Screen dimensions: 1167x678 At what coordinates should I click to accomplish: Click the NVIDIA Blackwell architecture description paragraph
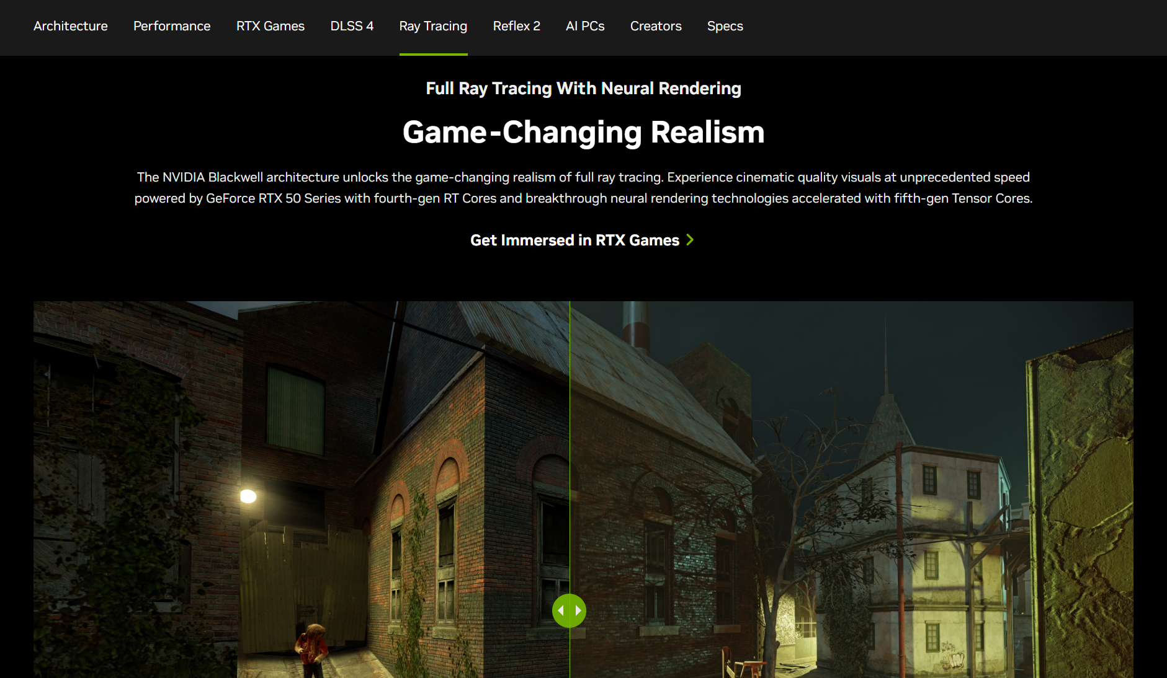click(583, 188)
